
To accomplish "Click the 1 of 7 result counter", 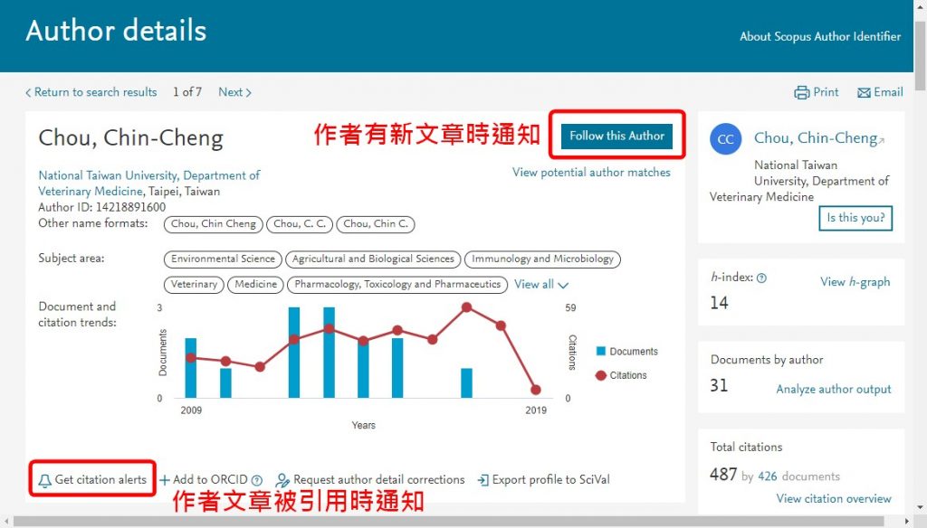I will 187,92.
